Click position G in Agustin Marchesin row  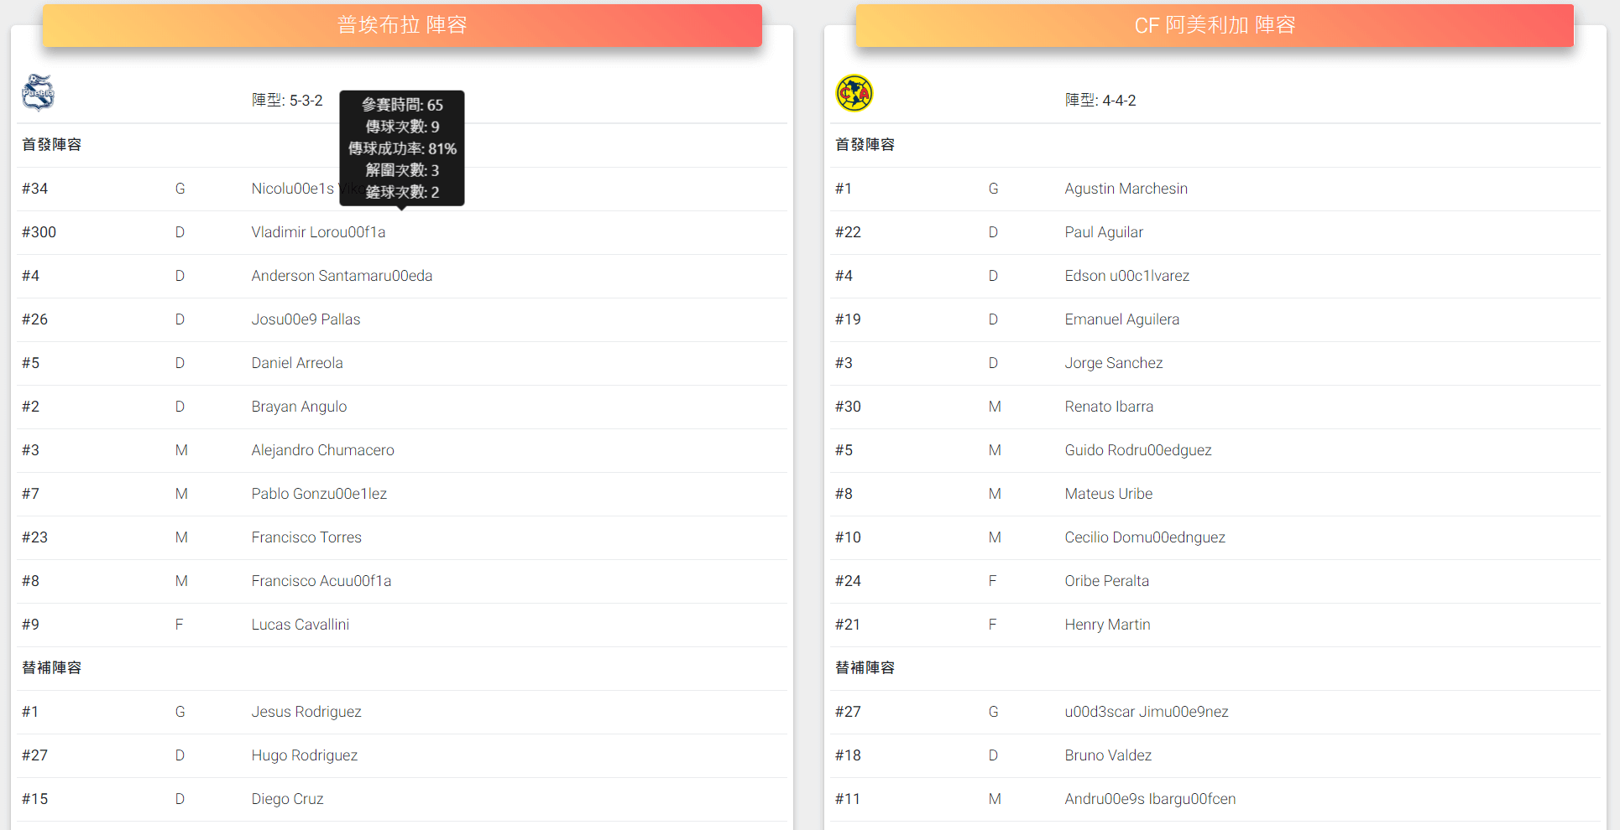[x=993, y=189]
